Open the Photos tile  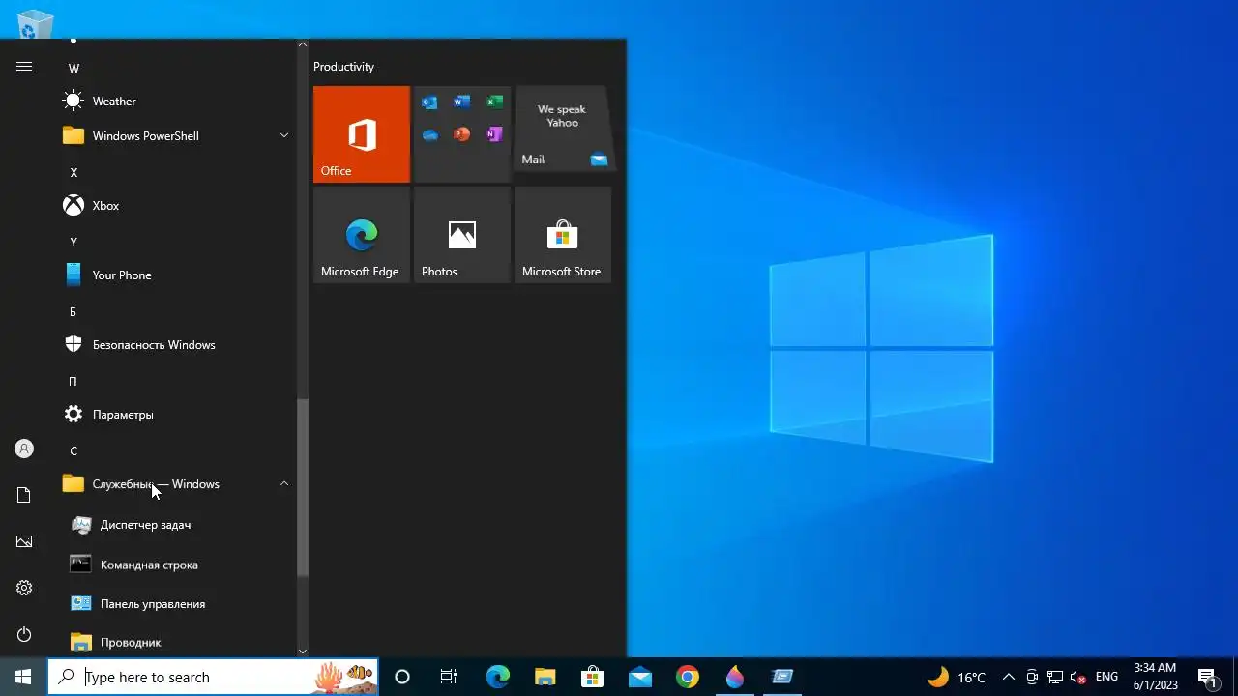click(462, 235)
